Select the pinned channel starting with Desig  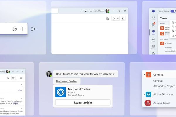(165, 34)
